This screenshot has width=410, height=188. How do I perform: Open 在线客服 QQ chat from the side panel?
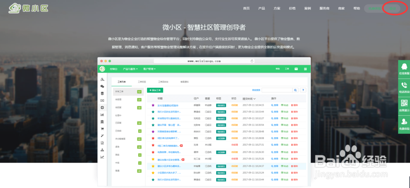[x=404, y=69]
